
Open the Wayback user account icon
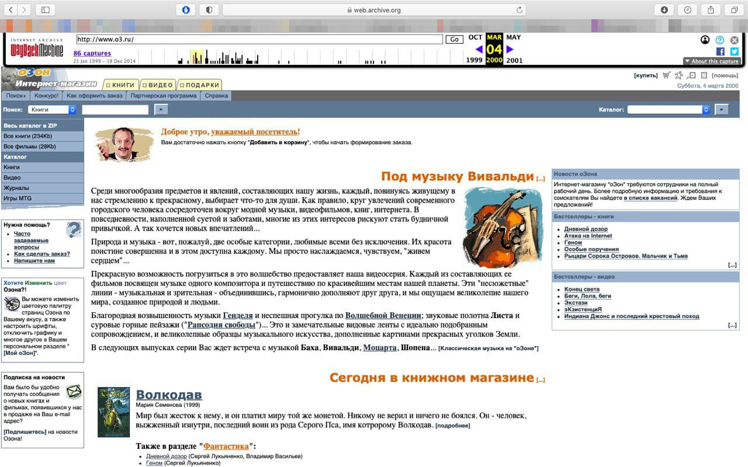tap(705, 40)
